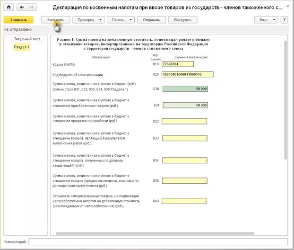
Task: Close the declaration form tab
Action: pos(288,6)
